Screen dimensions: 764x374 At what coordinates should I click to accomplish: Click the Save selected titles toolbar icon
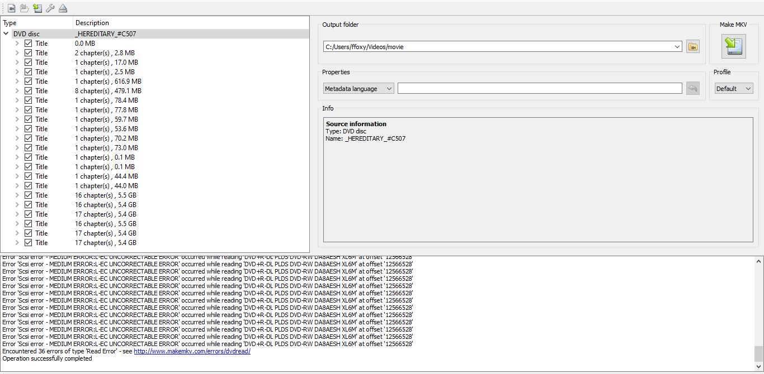37,8
